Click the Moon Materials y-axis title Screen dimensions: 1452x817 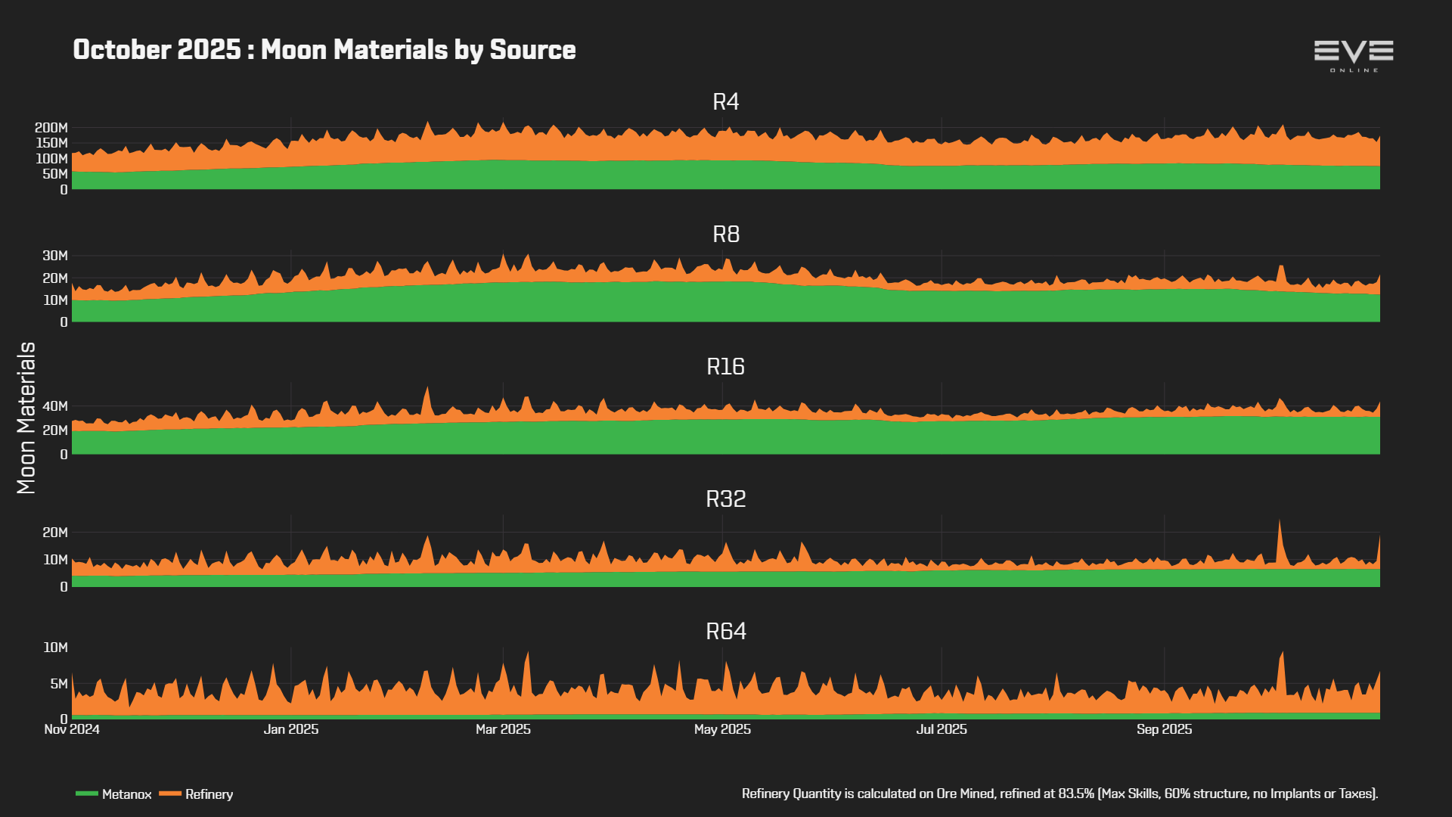[x=26, y=418]
